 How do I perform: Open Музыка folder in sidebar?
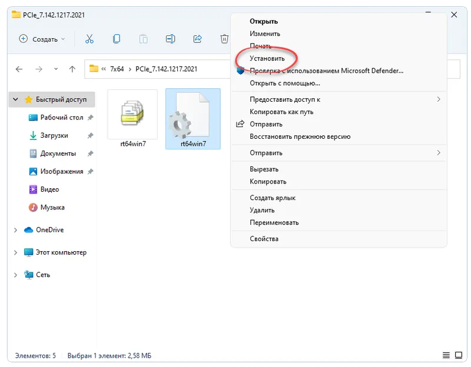[x=52, y=208]
